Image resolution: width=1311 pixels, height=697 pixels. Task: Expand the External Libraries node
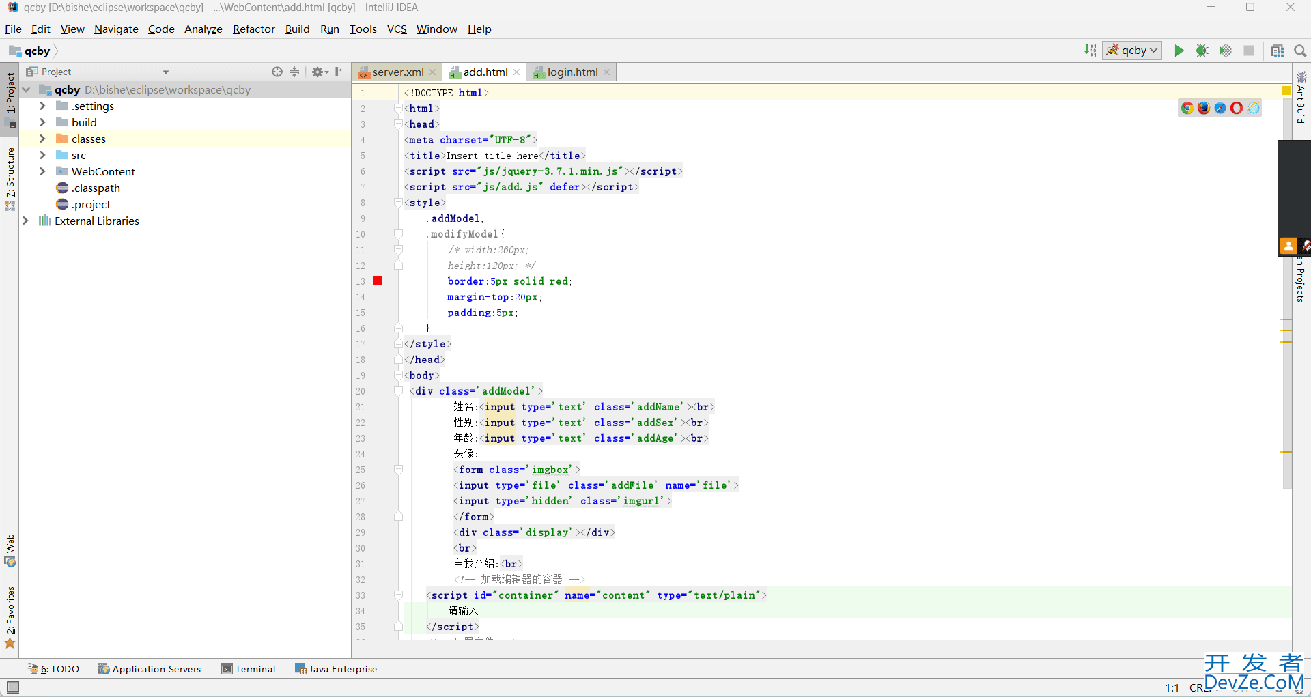point(25,221)
